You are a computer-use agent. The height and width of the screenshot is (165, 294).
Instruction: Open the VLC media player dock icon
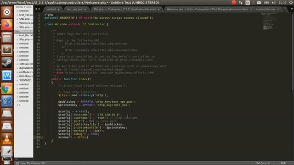(7, 139)
